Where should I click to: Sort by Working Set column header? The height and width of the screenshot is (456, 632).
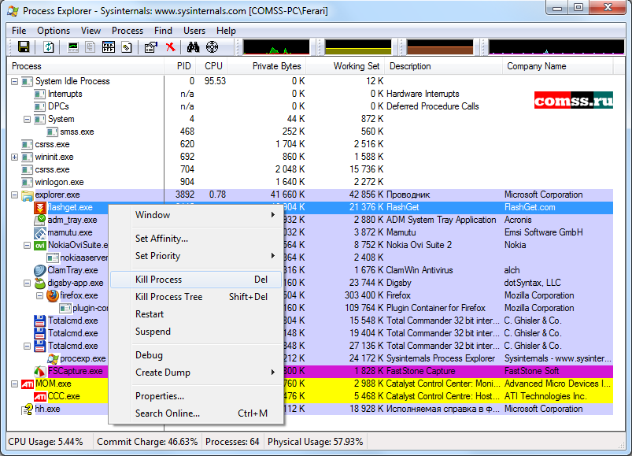[x=345, y=66]
